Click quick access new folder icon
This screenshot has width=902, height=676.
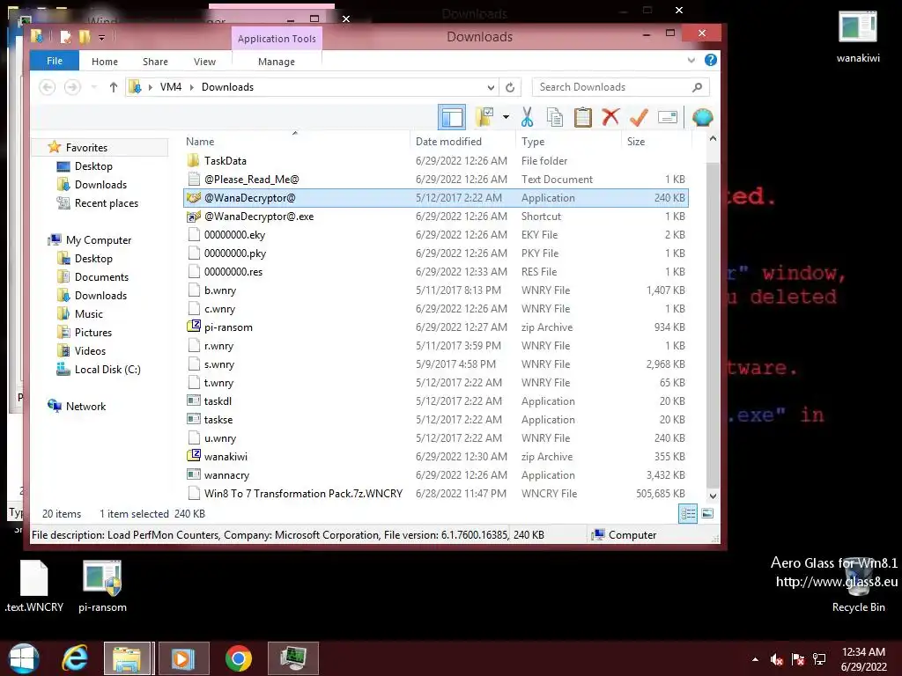point(85,37)
